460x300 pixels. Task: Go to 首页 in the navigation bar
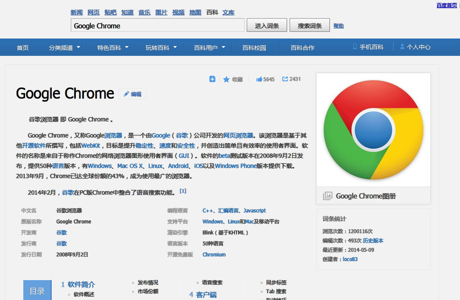[22, 47]
